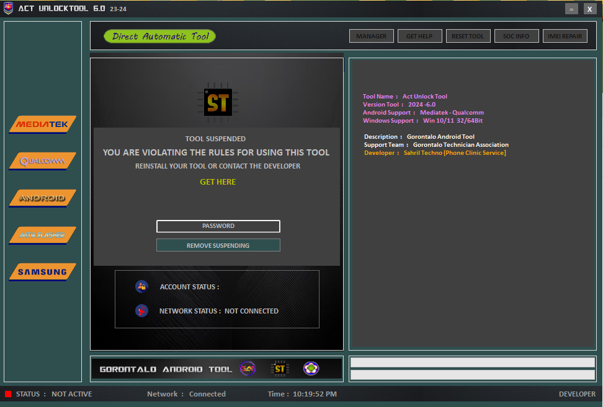Click the GAT logo in bottom banner
Image resolution: width=603 pixels, height=407 pixels.
pyautogui.click(x=248, y=369)
